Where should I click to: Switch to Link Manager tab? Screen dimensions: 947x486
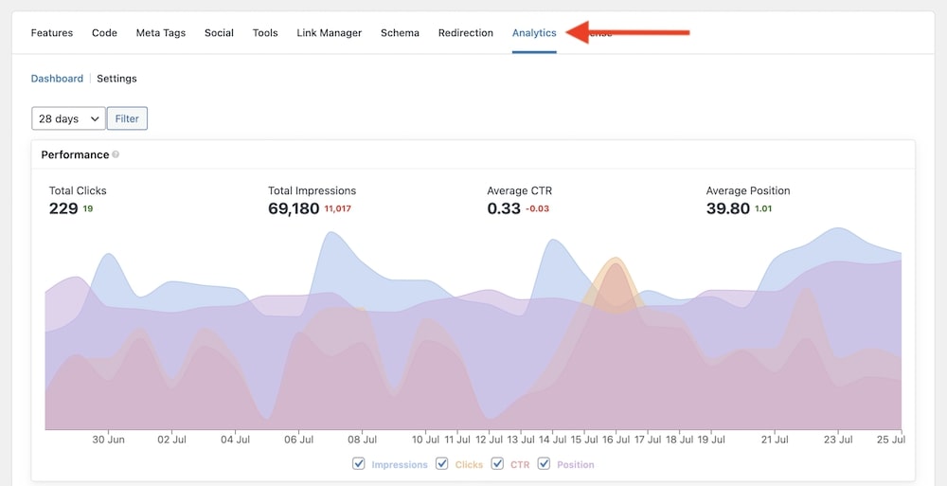(x=329, y=33)
